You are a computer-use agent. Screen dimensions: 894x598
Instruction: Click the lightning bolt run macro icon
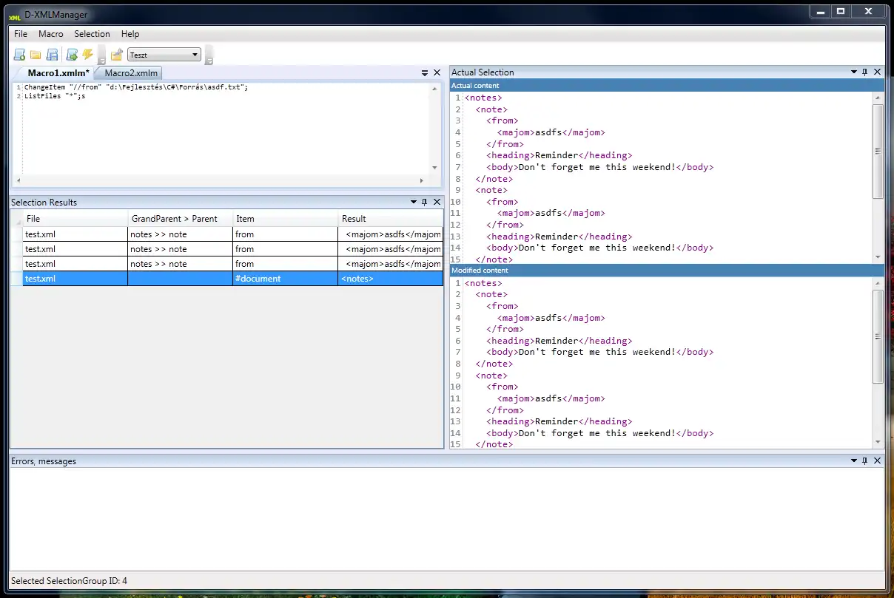tap(88, 55)
